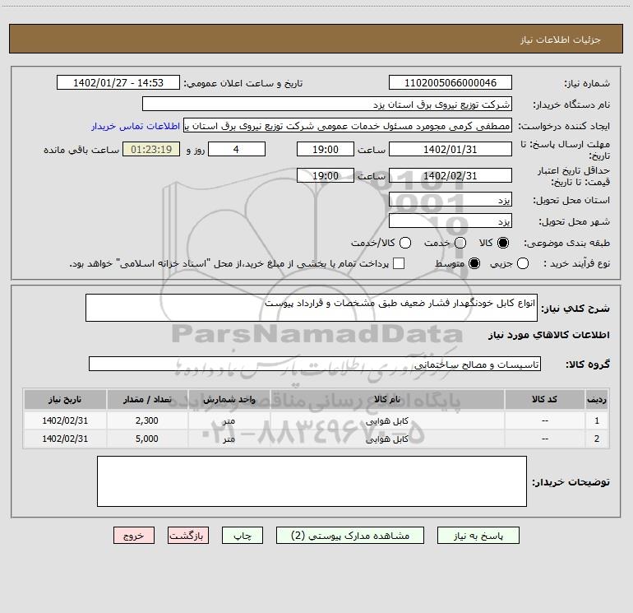This screenshot has width=633, height=613.
Task: Click the price validity time 19:00 field
Action: point(326,175)
